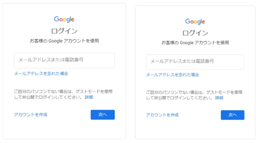Viewport: 261px width, 143px height.
Task: Open the 詳細 link in right card
Action: point(219,98)
